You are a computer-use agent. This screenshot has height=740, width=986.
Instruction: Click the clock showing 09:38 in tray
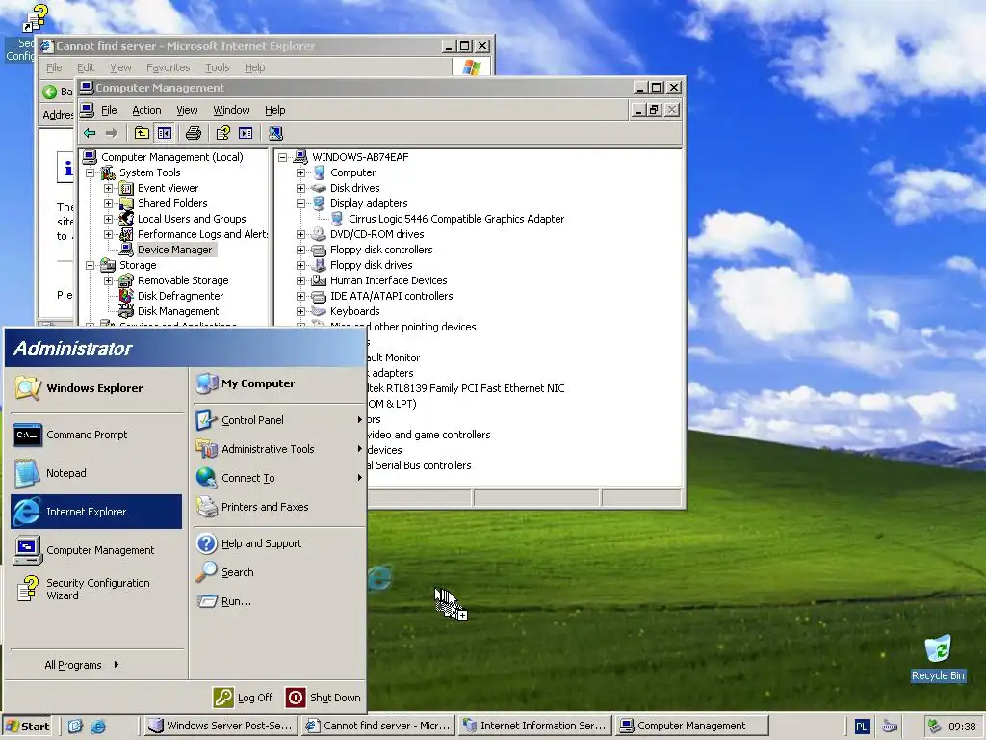[x=962, y=727]
